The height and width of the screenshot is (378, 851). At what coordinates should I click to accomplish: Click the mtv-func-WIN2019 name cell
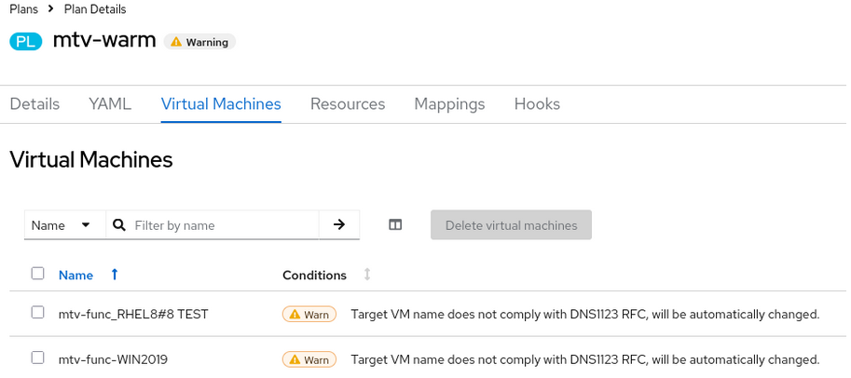(113, 359)
